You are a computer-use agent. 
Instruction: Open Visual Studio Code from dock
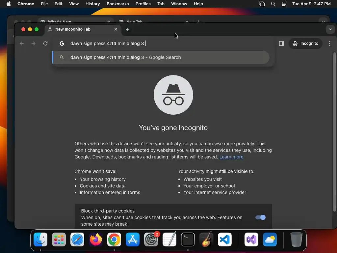point(224,239)
